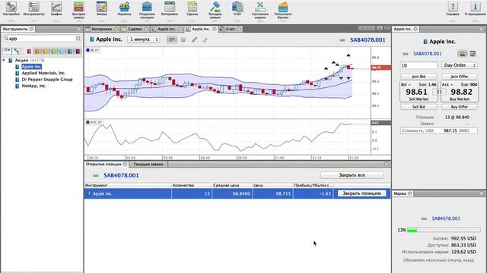Collapse the Акции tree group
The height and width of the screenshot is (273, 487).
(4, 61)
